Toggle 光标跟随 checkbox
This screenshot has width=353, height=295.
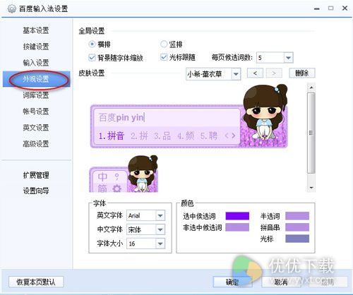click(164, 57)
